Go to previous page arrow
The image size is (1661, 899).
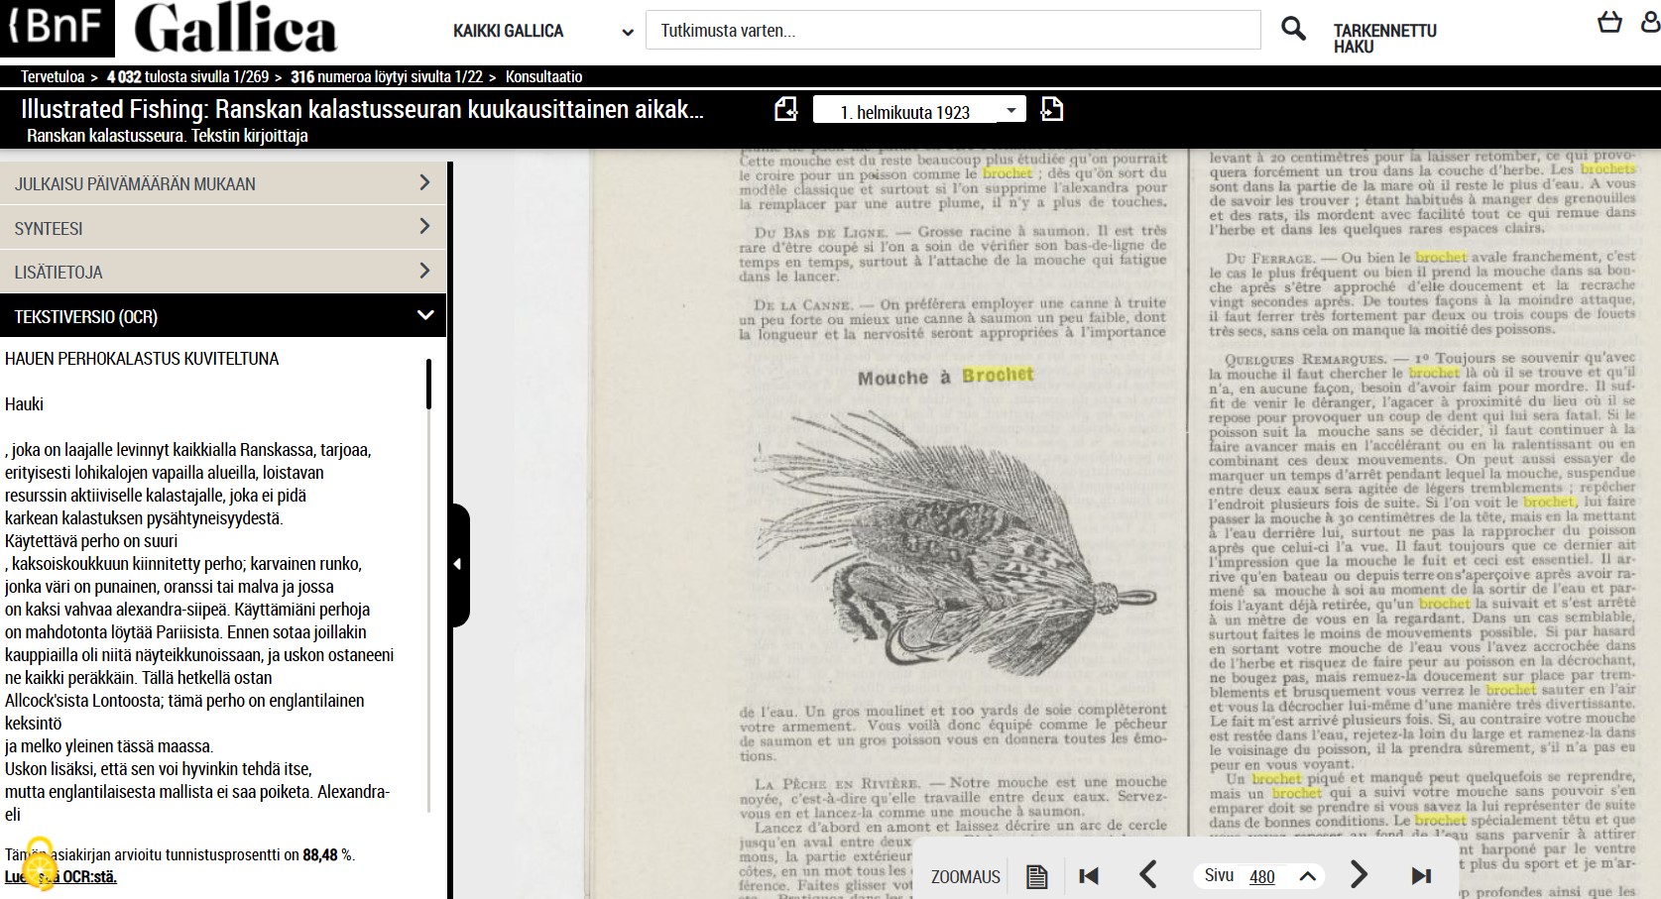tap(1148, 874)
